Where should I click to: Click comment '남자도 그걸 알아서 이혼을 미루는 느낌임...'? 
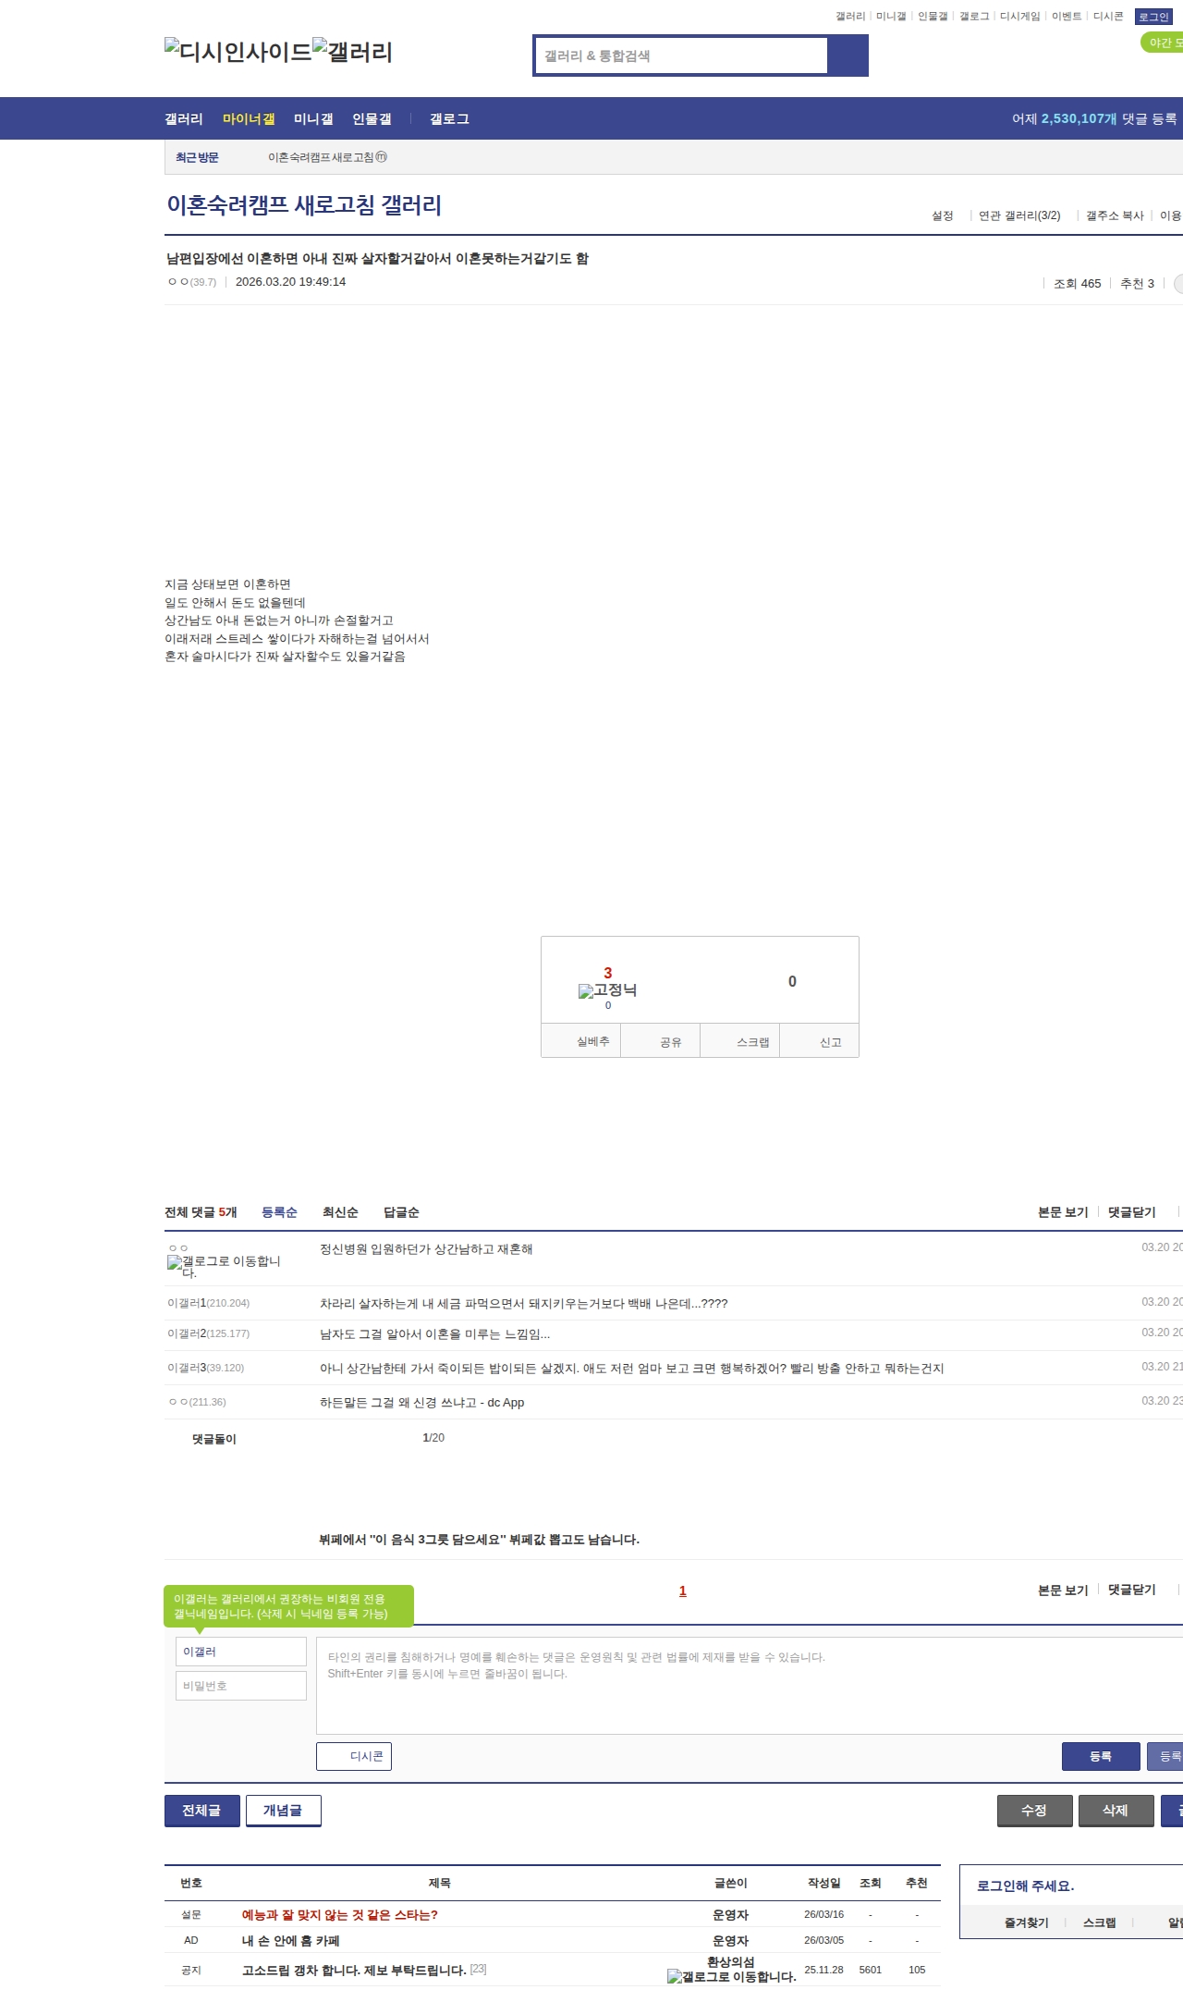pos(434,1334)
